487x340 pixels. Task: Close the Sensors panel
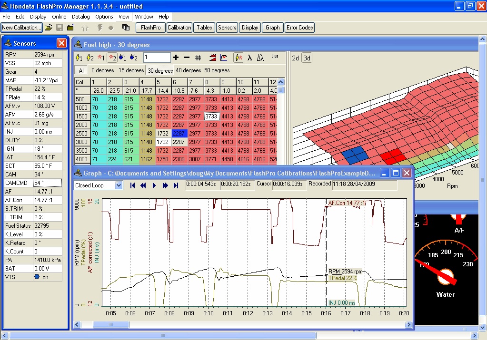click(x=61, y=43)
